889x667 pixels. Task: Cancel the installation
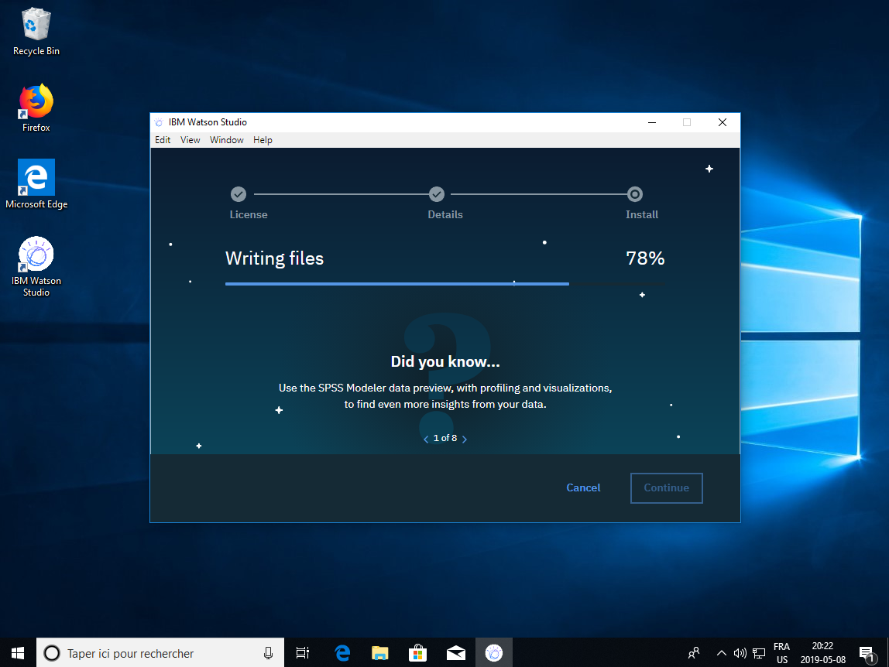(x=583, y=487)
